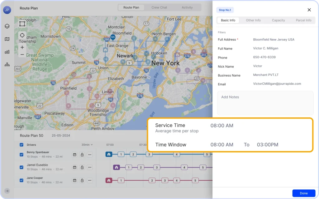
Task: Select the Basic Info tab
Action: click(228, 20)
